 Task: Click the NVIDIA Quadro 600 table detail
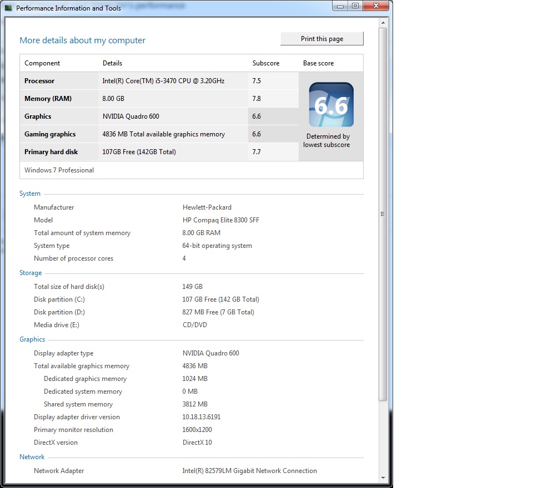click(x=131, y=116)
